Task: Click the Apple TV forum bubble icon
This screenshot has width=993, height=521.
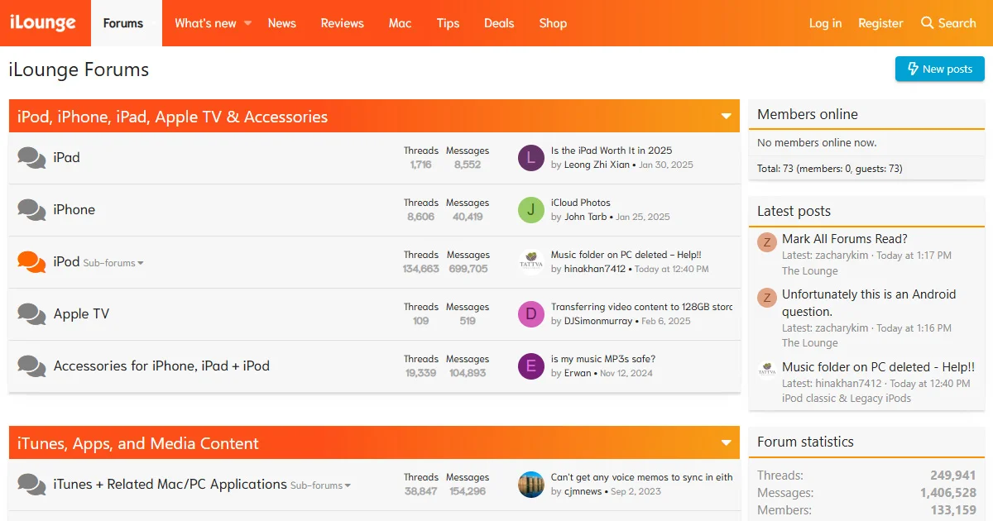Action: click(31, 314)
